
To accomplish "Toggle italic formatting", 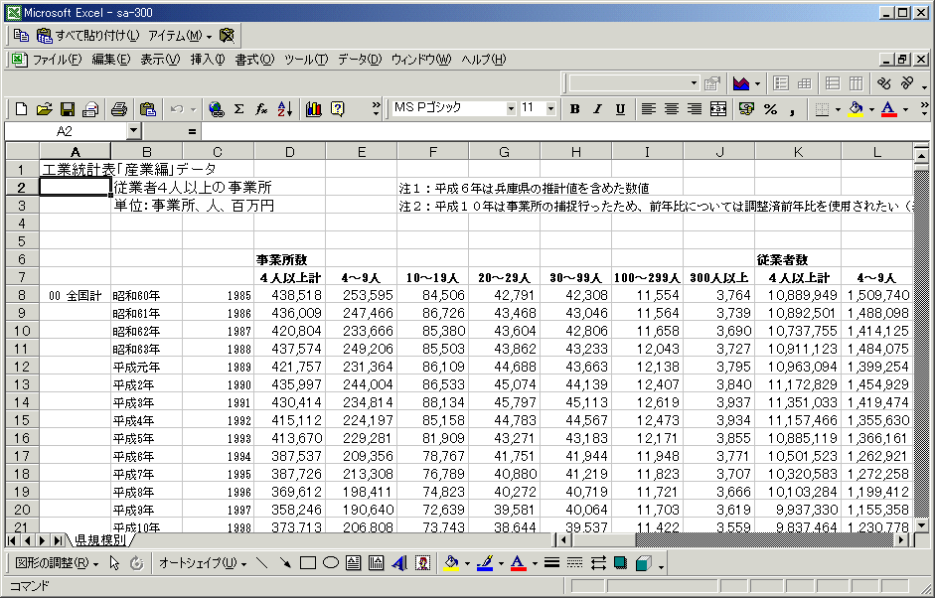I will [x=597, y=109].
